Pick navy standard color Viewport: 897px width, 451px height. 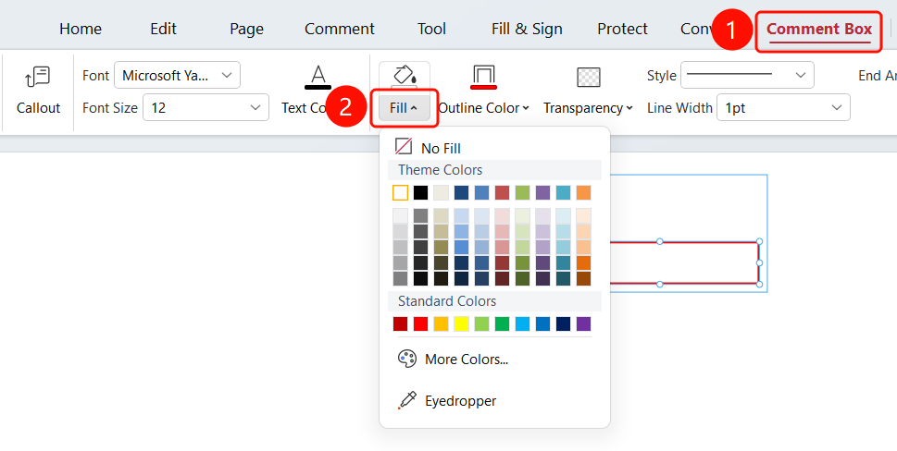click(x=563, y=324)
